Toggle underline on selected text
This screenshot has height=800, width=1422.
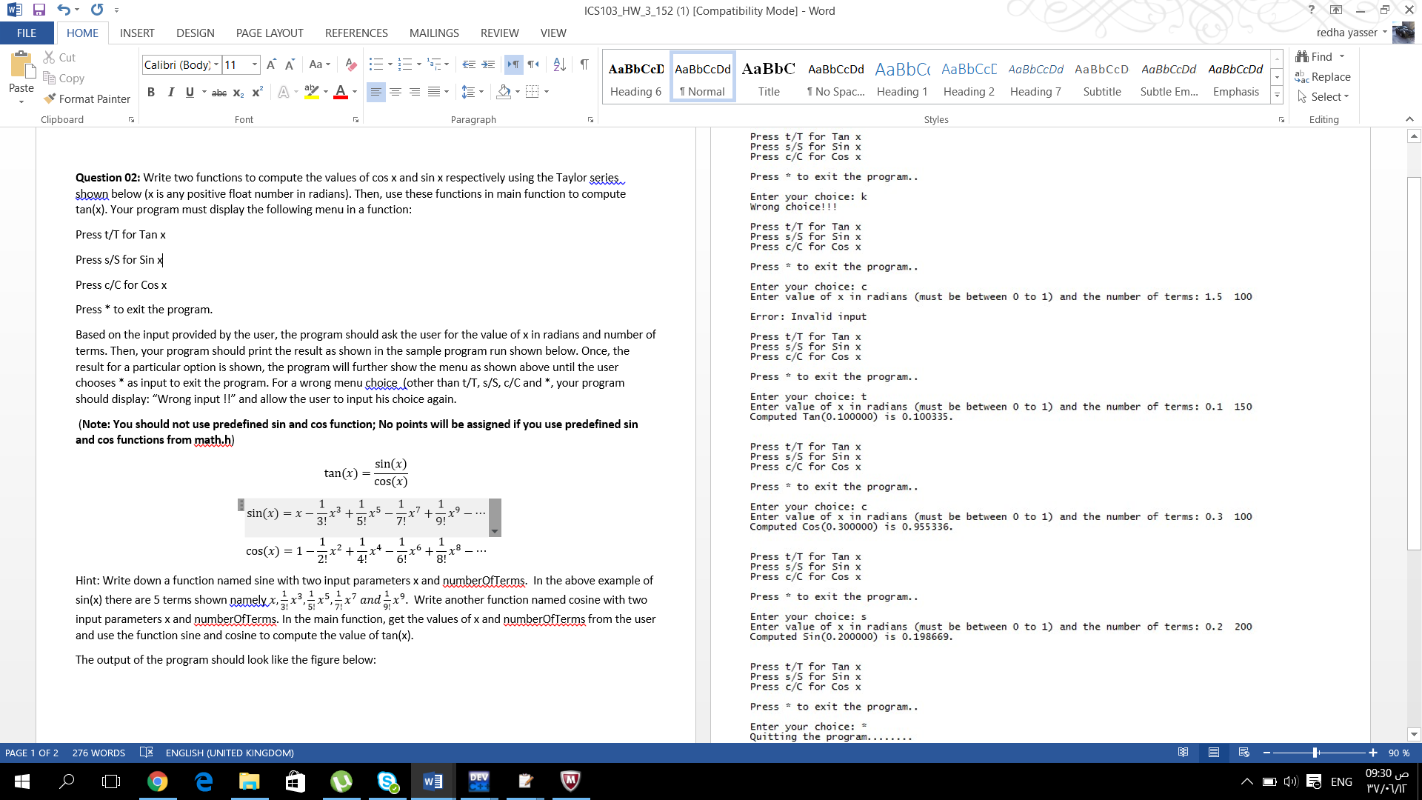point(190,92)
